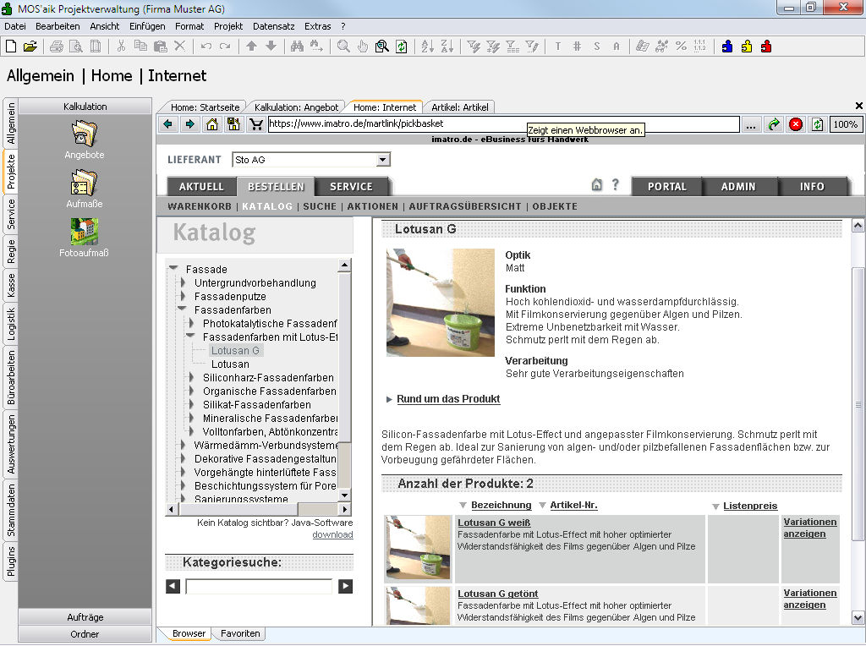Collapse the Fassadenfarben tree node
The image size is (866, 646).
pyautogui.click(x=182, y=309)
